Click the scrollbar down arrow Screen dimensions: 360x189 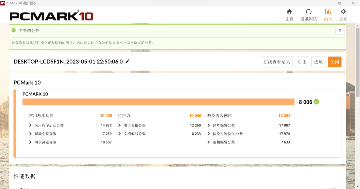pyautogui.click(x=357, y=186)
